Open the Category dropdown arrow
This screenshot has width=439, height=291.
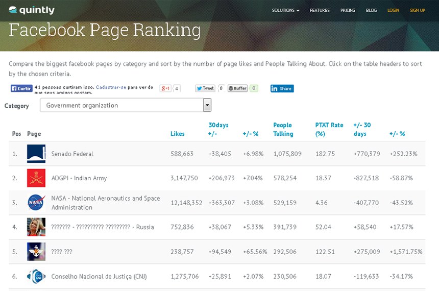207,105
